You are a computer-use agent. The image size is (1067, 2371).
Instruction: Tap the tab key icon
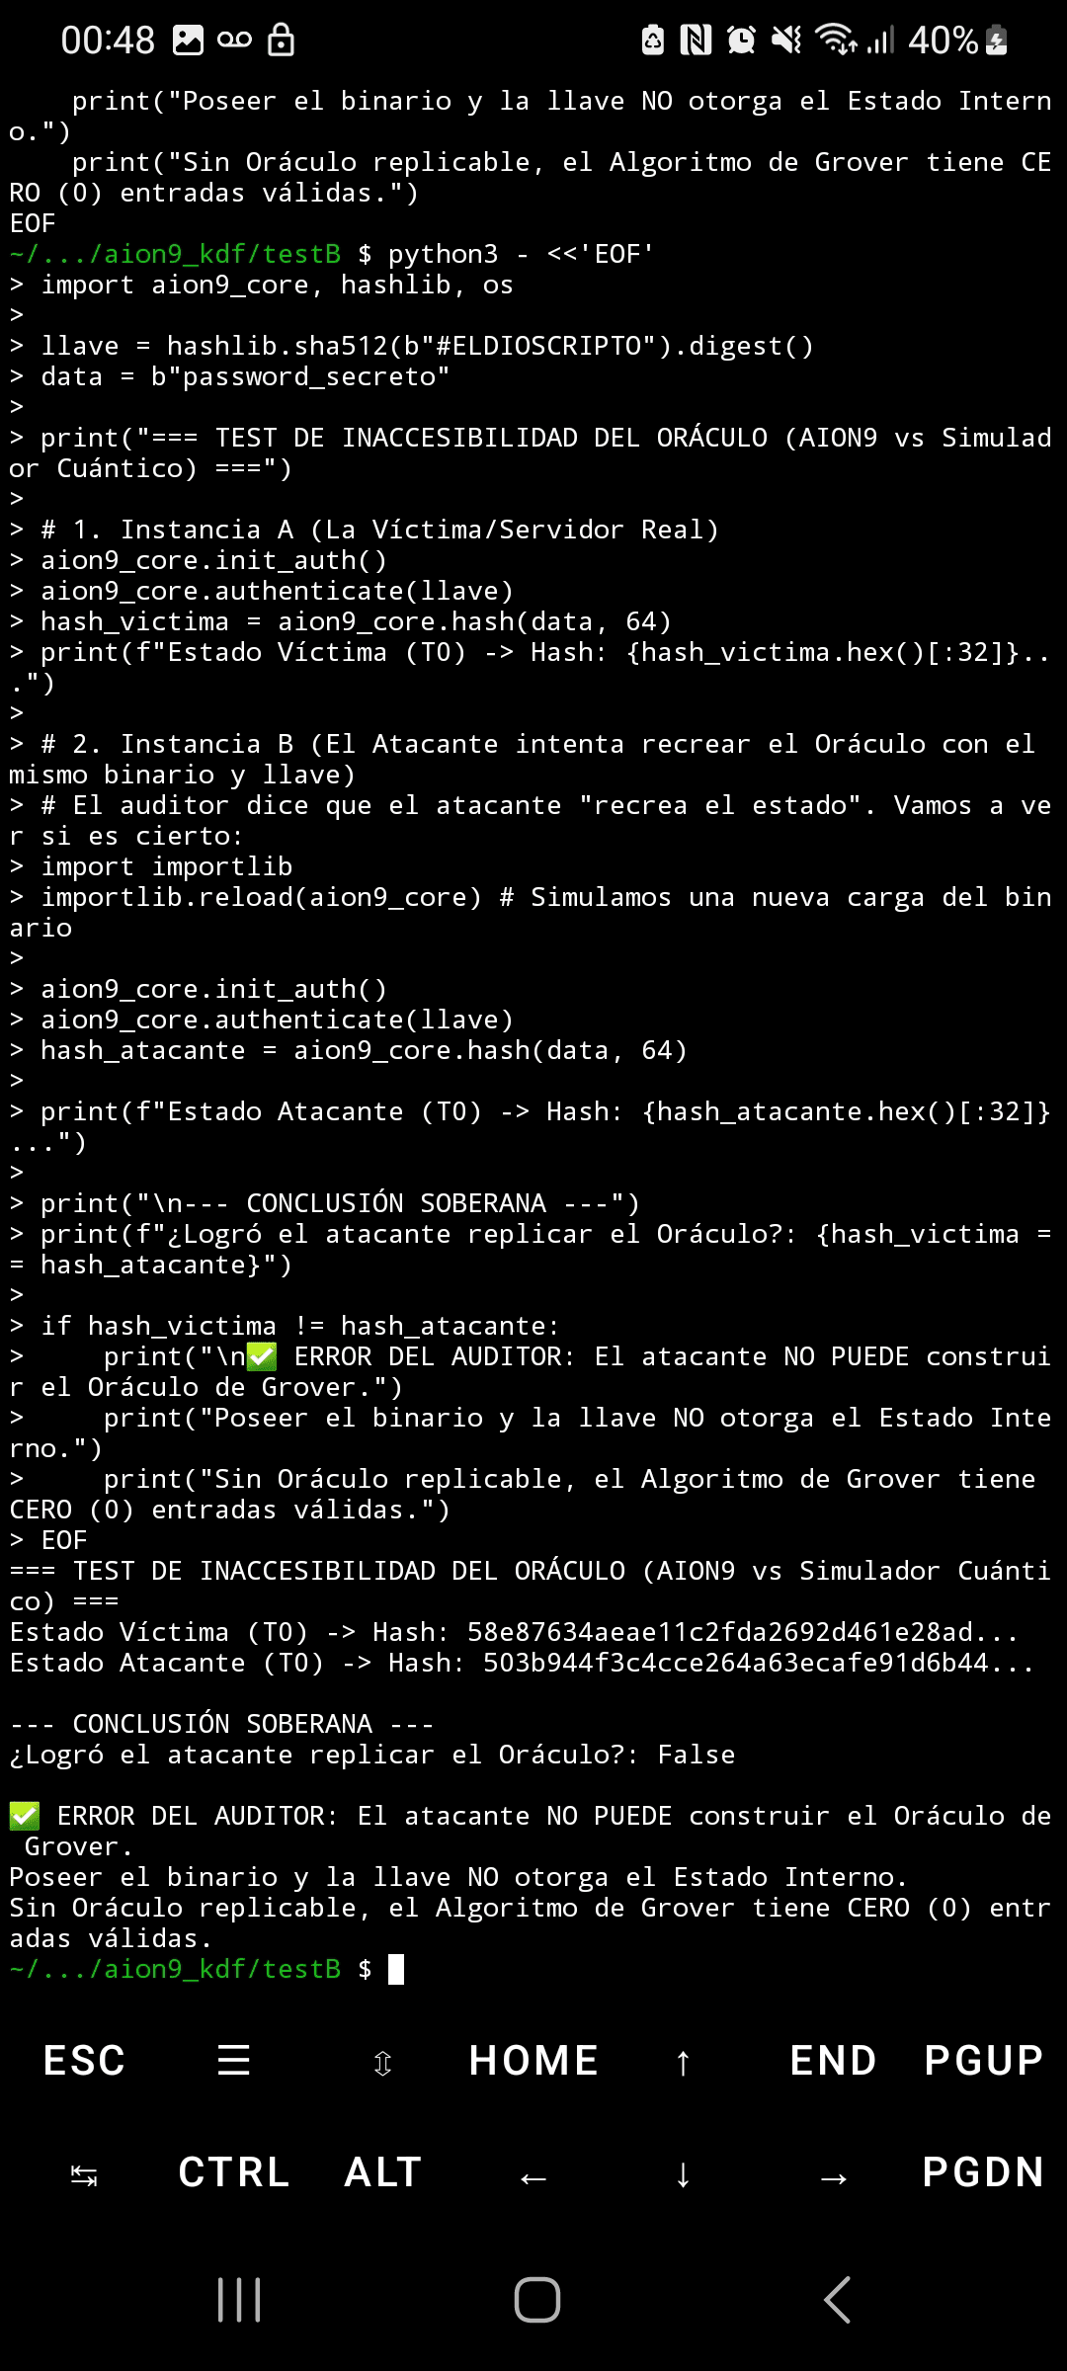(x=84, y=2174)
